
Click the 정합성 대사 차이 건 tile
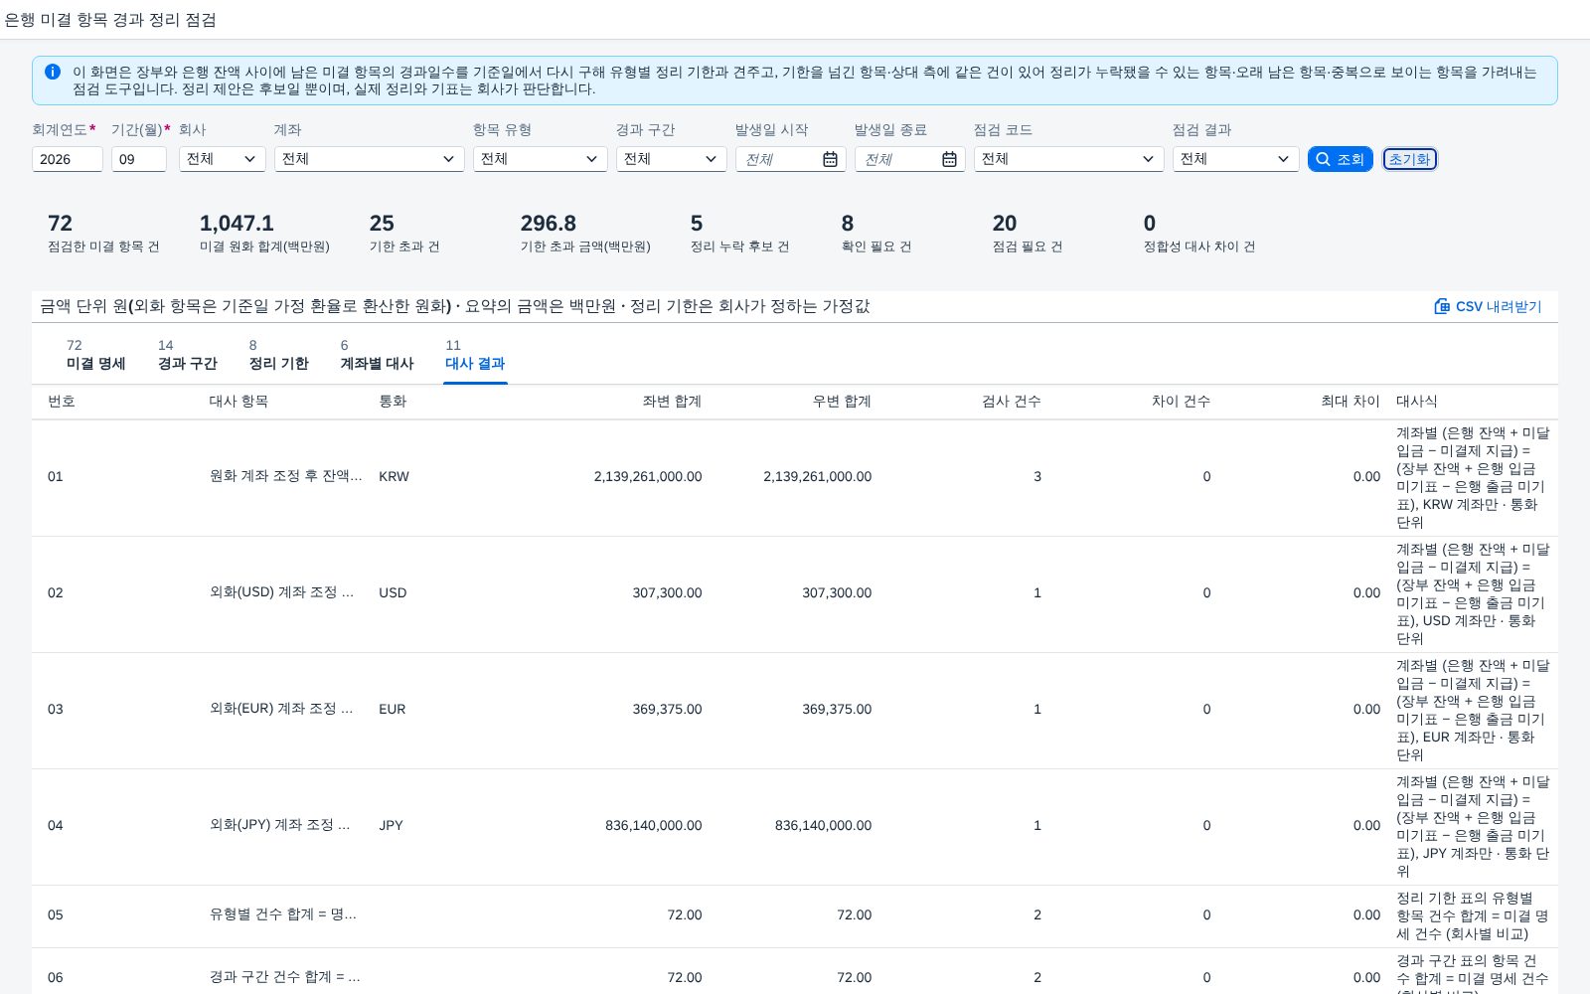point(1198,234)
